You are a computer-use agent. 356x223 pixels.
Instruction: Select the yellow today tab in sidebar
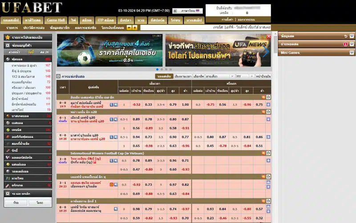31,52
